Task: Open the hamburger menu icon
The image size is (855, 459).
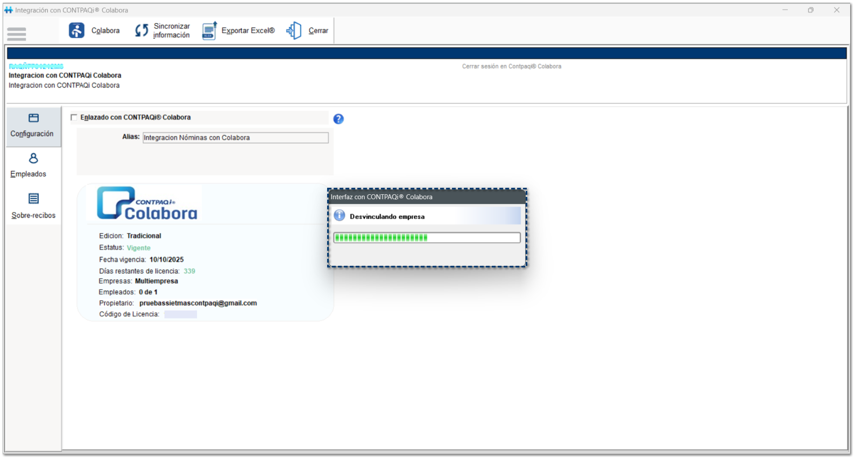Action: [x=17, y=34]
